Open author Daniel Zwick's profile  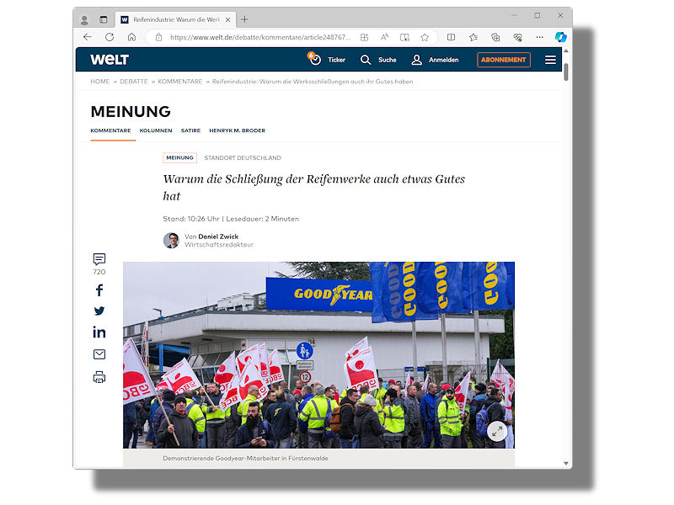tap(218, 237)
